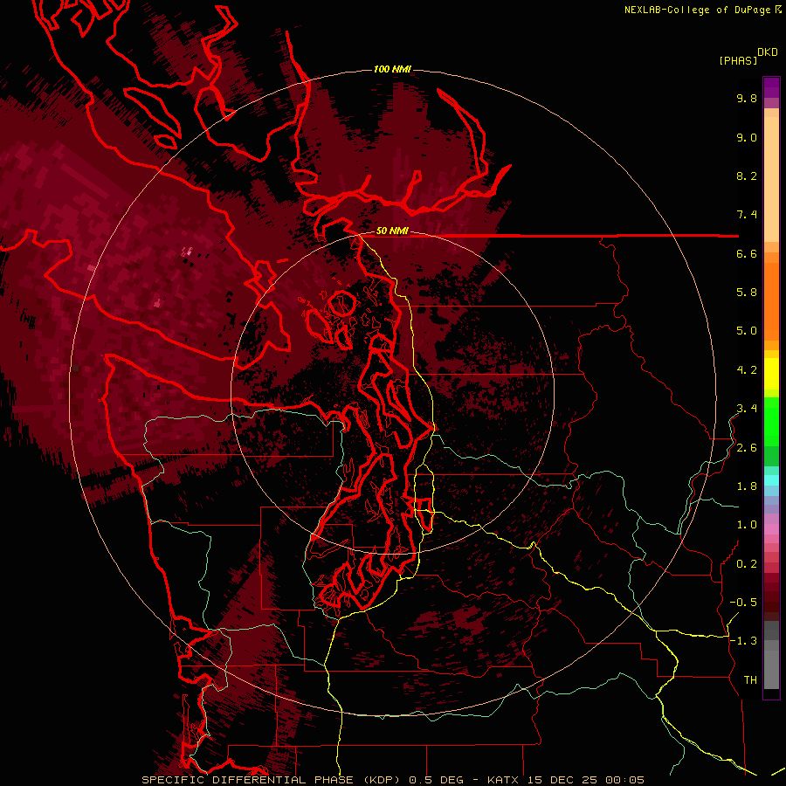Click the 50 NMI range ring label

click(392, 231)
